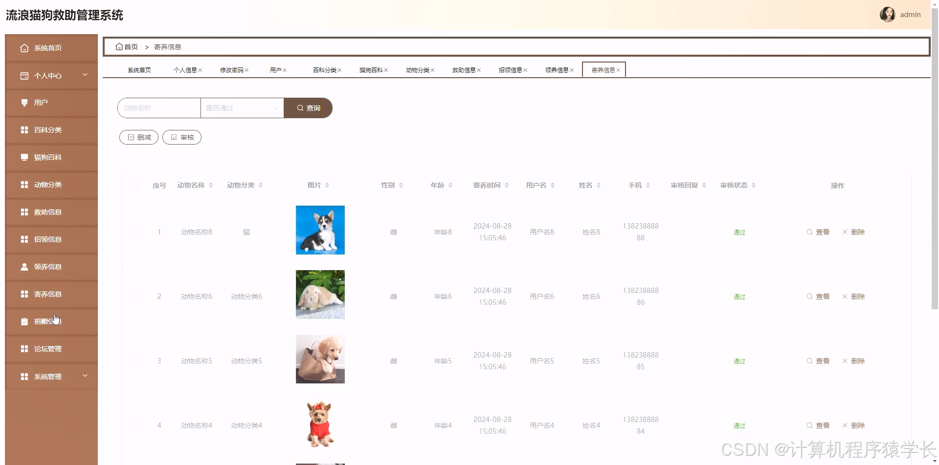Check the select-all checkbox in table header
This screenshot has height=465, width=939.
(x=135, y=186)
